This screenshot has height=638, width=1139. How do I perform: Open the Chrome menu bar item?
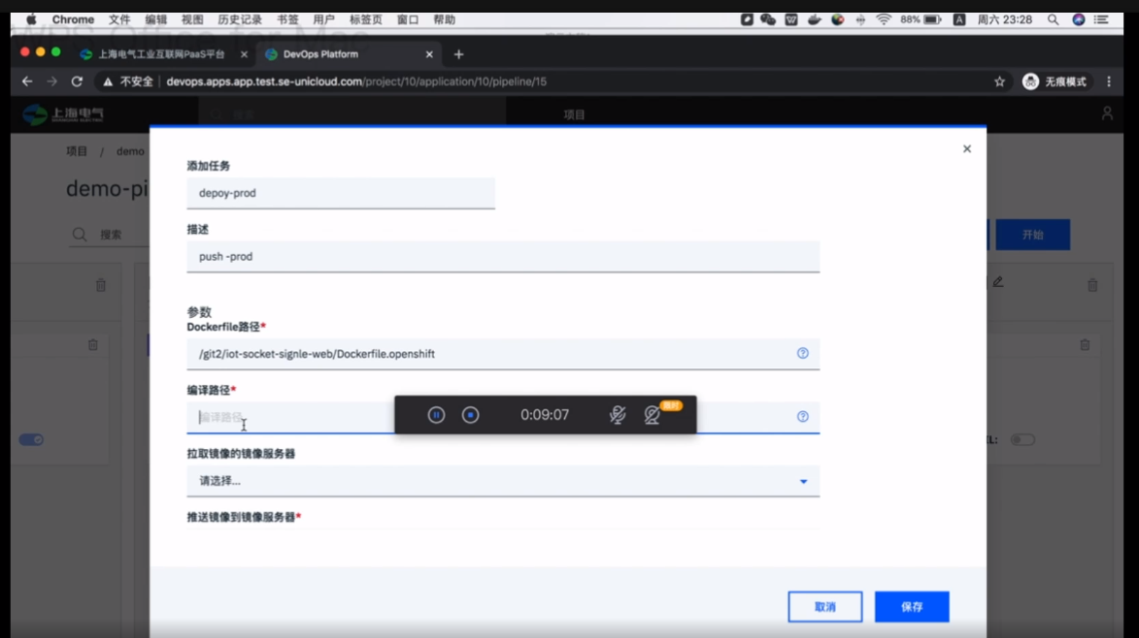tap(73, 19)
